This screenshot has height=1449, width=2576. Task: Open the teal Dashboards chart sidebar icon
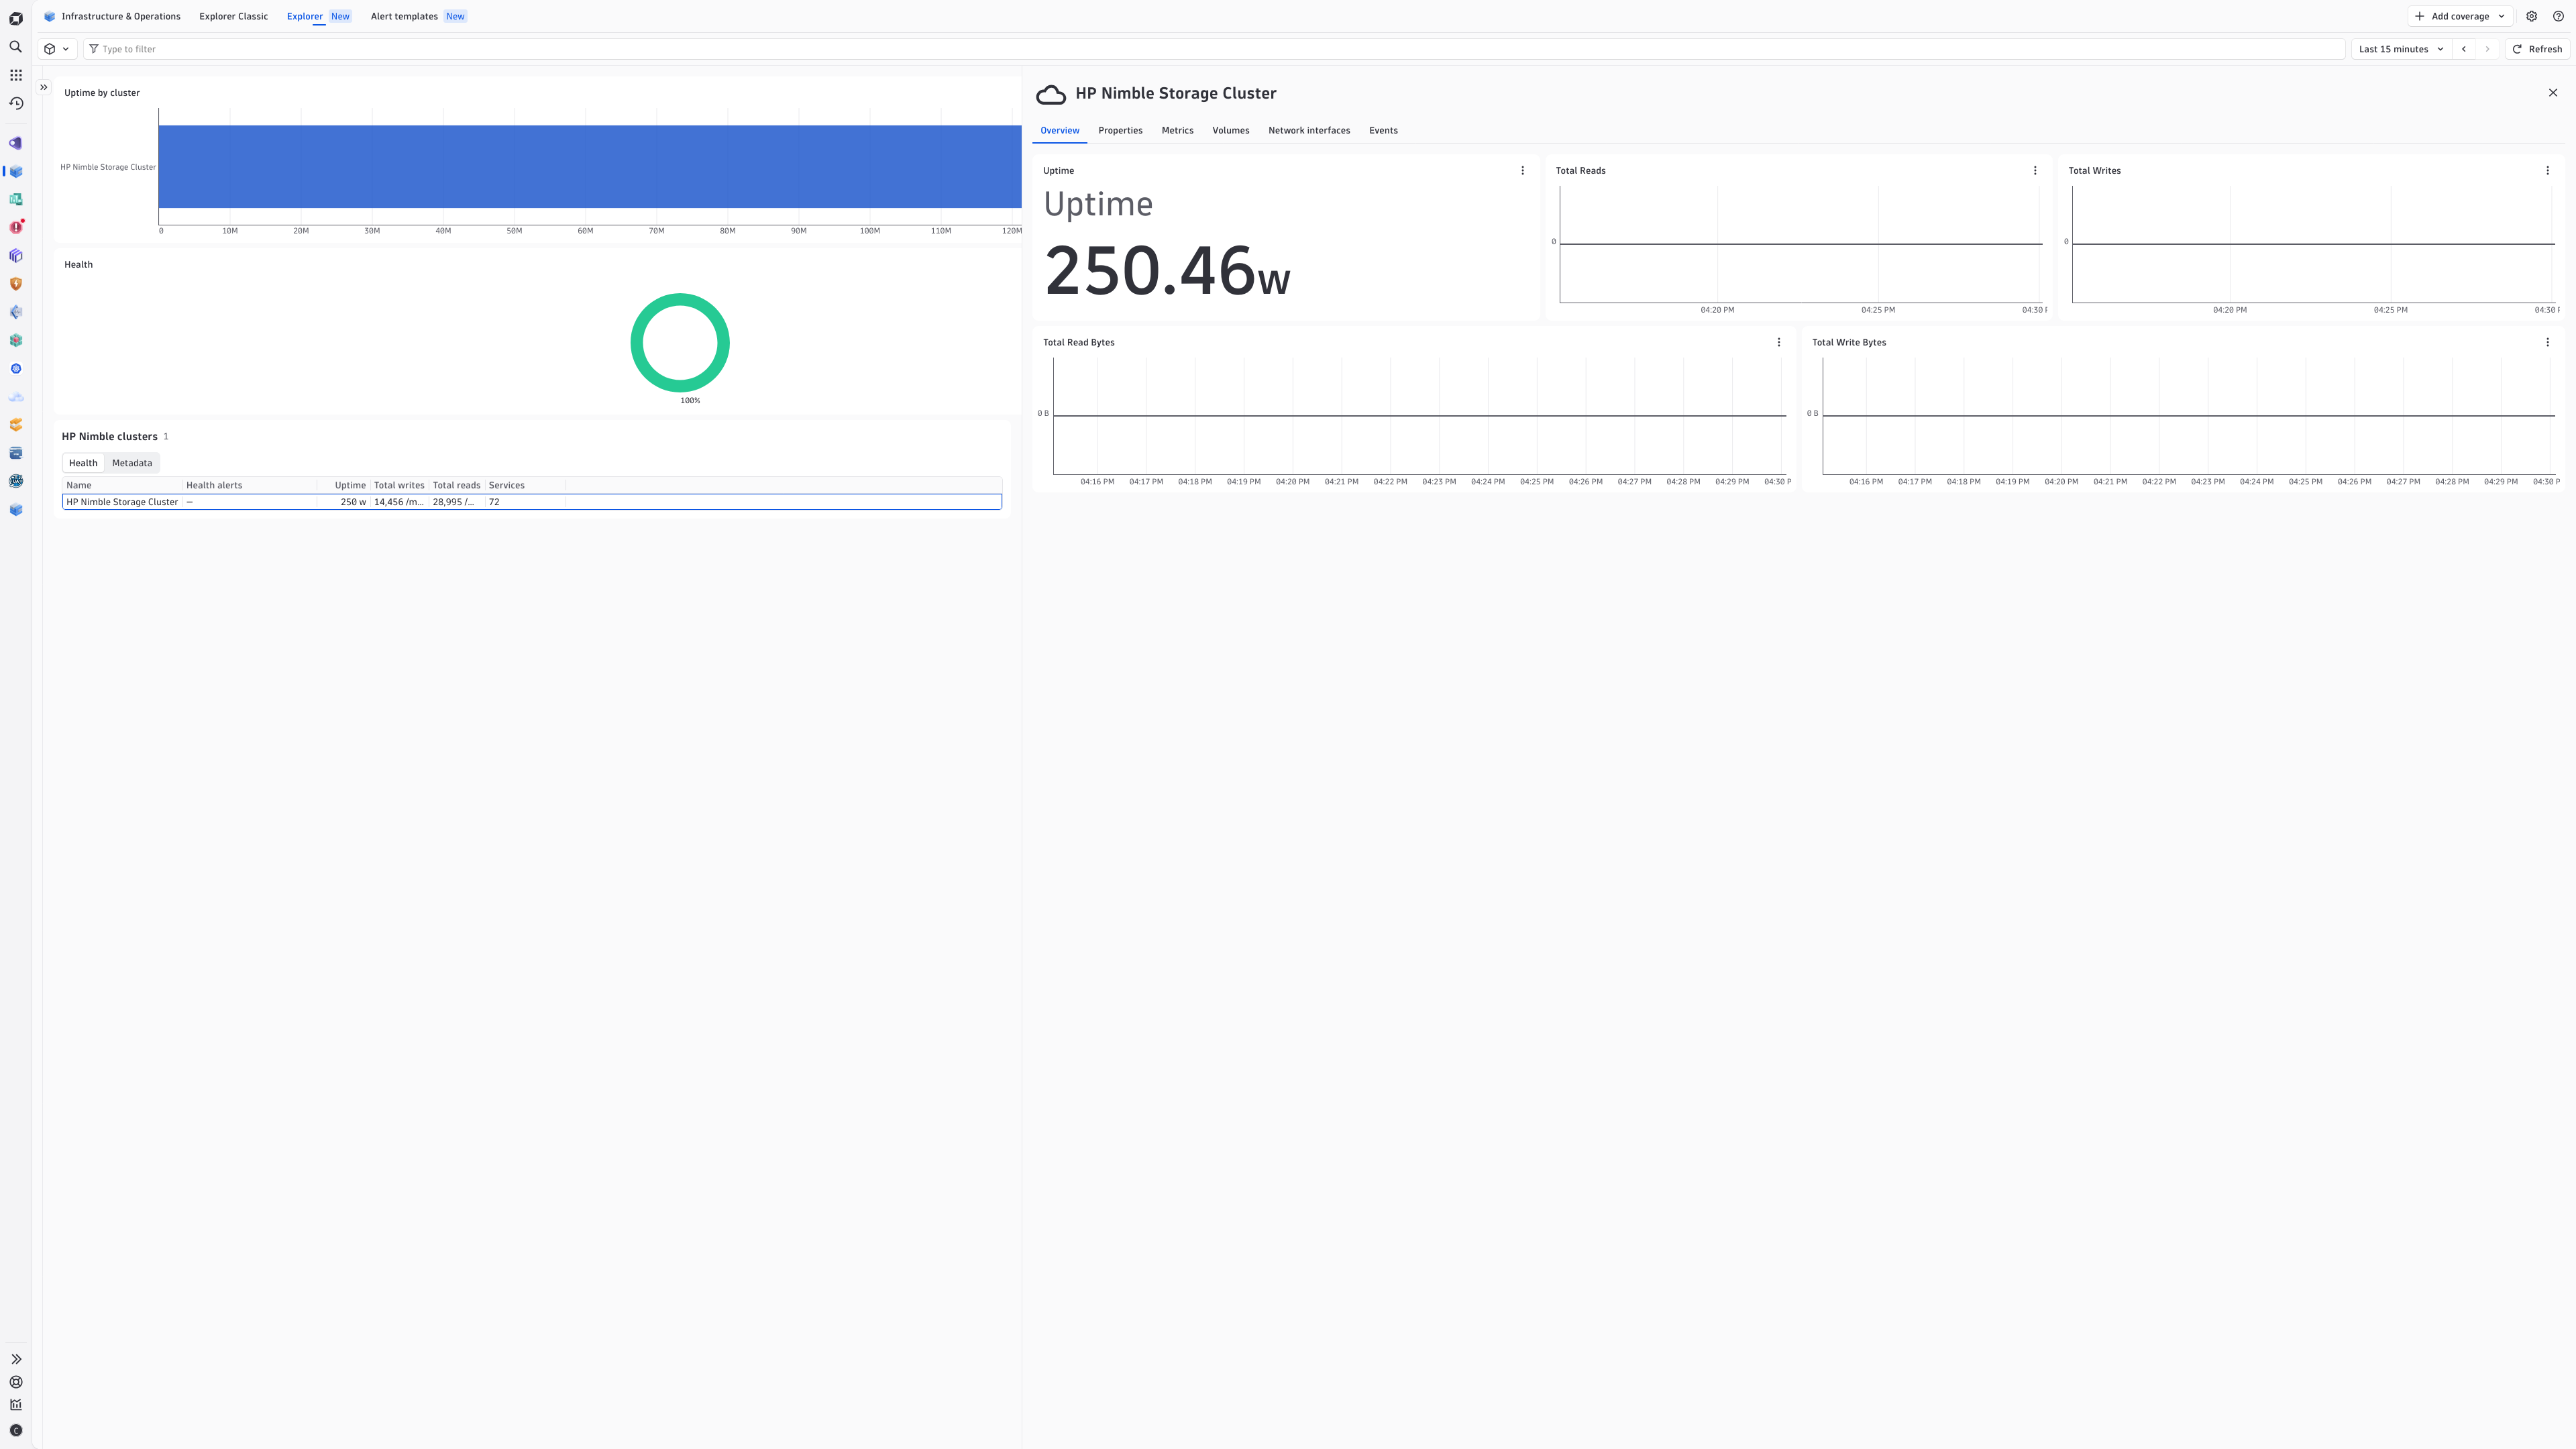pos(16,199)
